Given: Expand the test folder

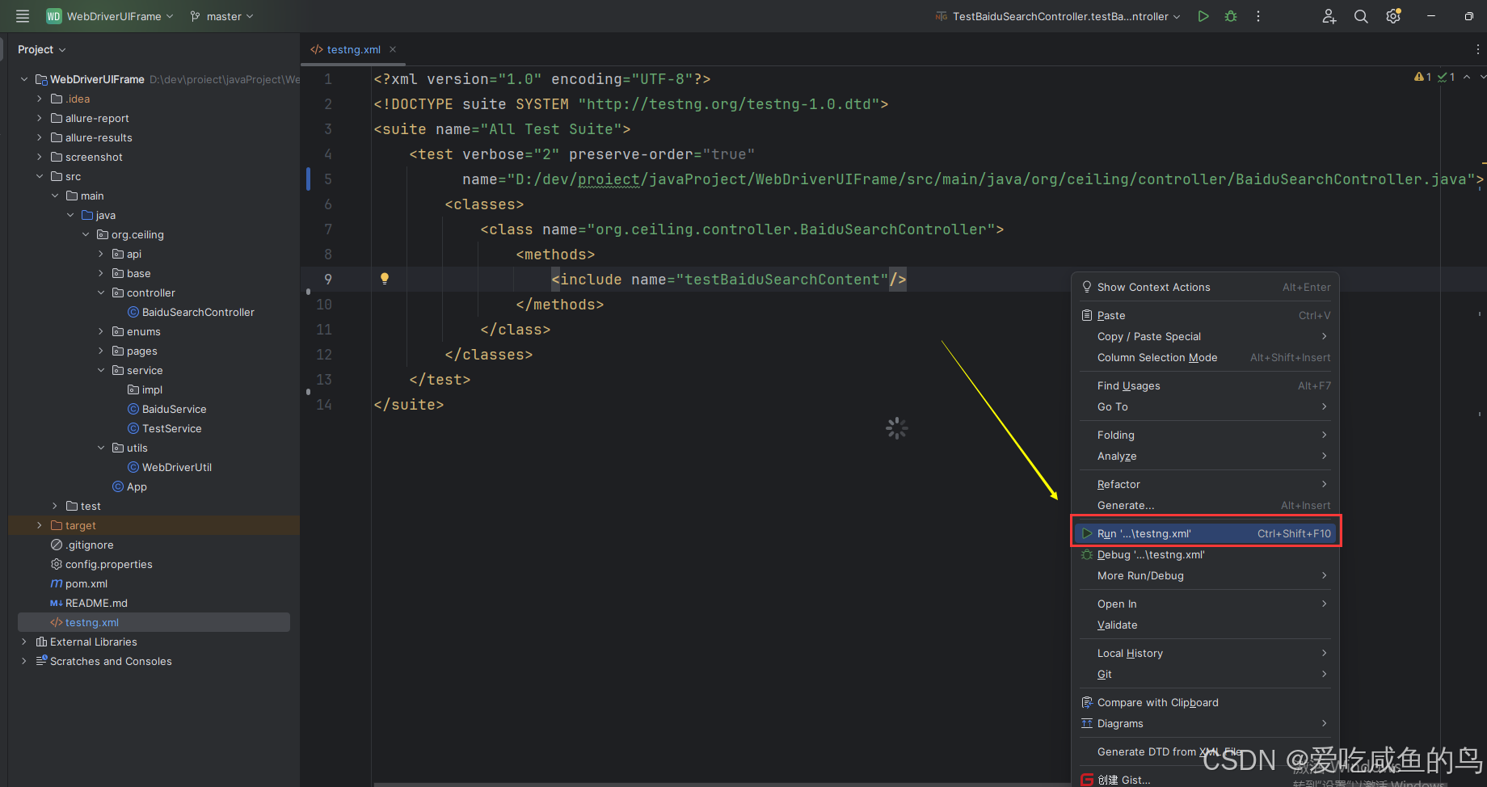Looking at the screenshot, I should click(55, 506).
